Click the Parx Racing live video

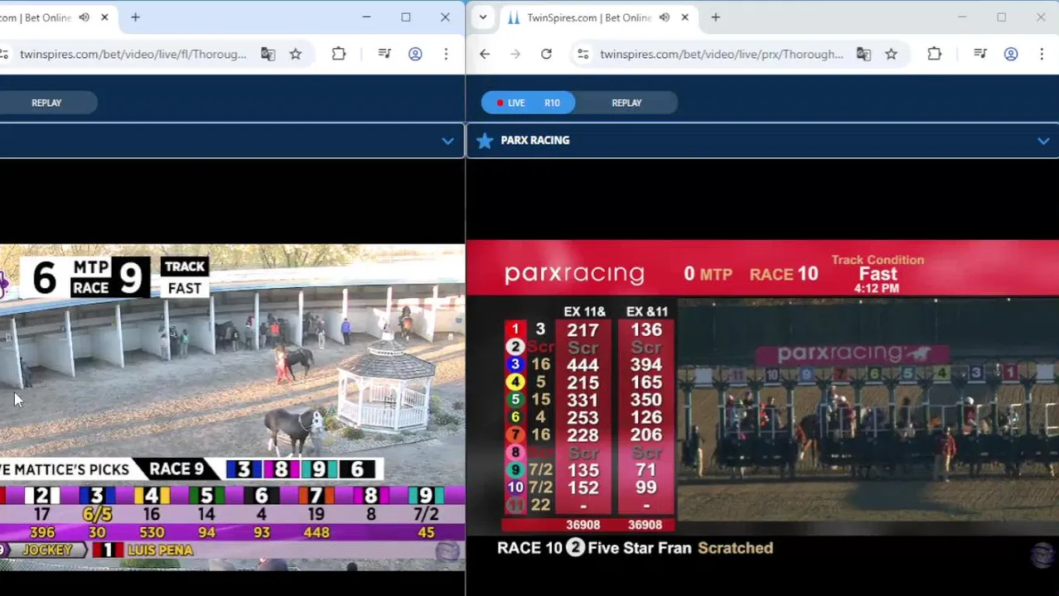pyautogui.click(x=762, y=404)
